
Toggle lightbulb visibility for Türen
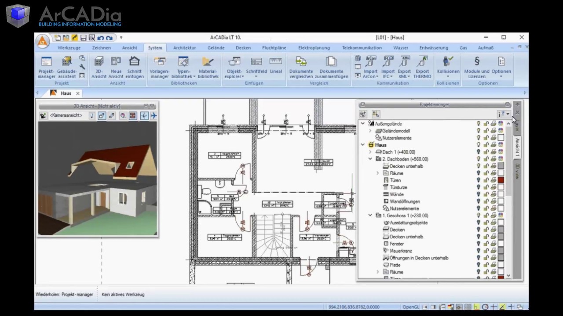tap(479, 180)
